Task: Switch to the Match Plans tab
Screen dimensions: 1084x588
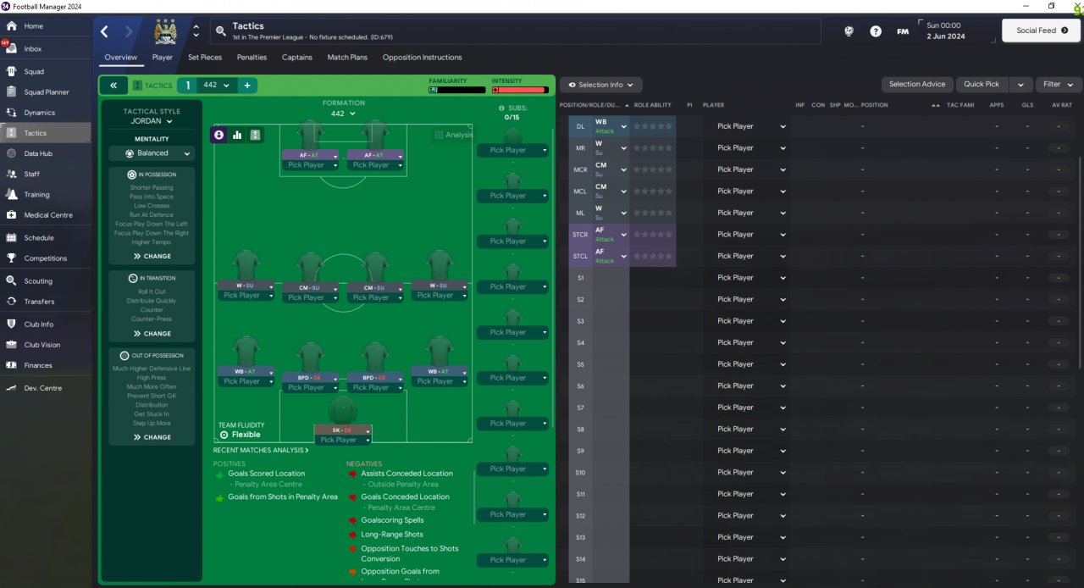Action: click(347, 58)
